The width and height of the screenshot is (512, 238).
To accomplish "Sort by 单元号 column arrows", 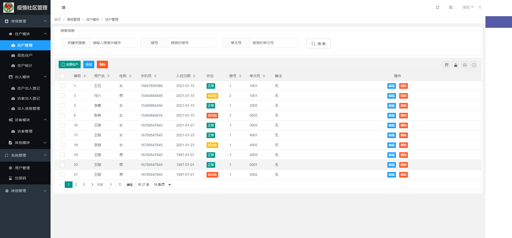I will [264, 76].
